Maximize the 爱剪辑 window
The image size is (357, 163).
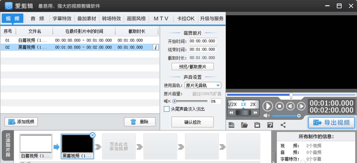tap(339, 6)
